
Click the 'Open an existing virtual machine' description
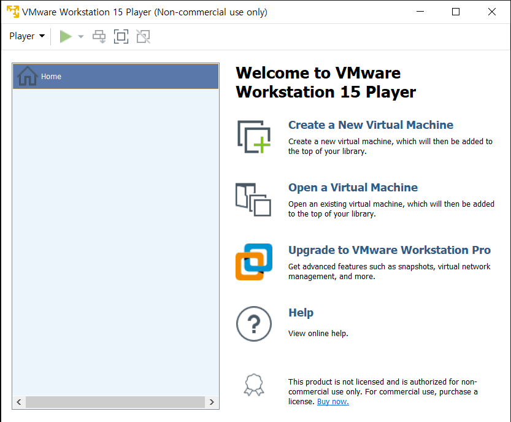[x=391, y=209]
